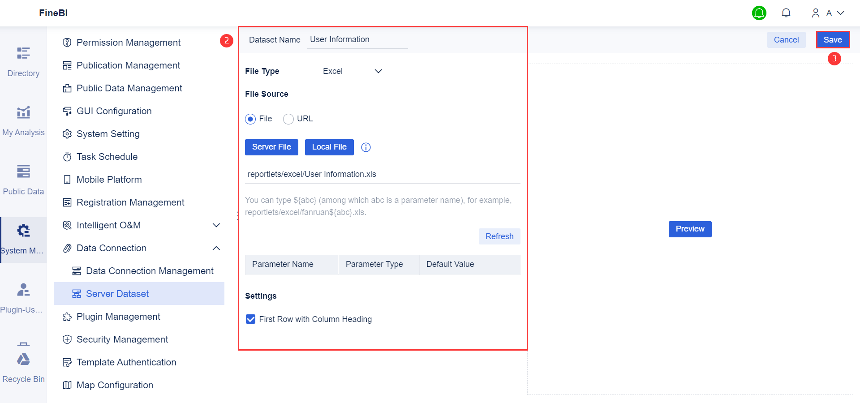
Task: Select Server Dataset menu item
Action: [139, 294]
